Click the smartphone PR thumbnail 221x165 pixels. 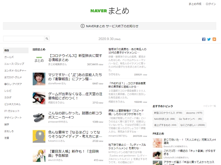click(x=158, y=154)
